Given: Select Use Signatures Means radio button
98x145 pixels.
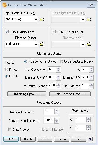Looking at the screenshot, I should tap(61, 62).
